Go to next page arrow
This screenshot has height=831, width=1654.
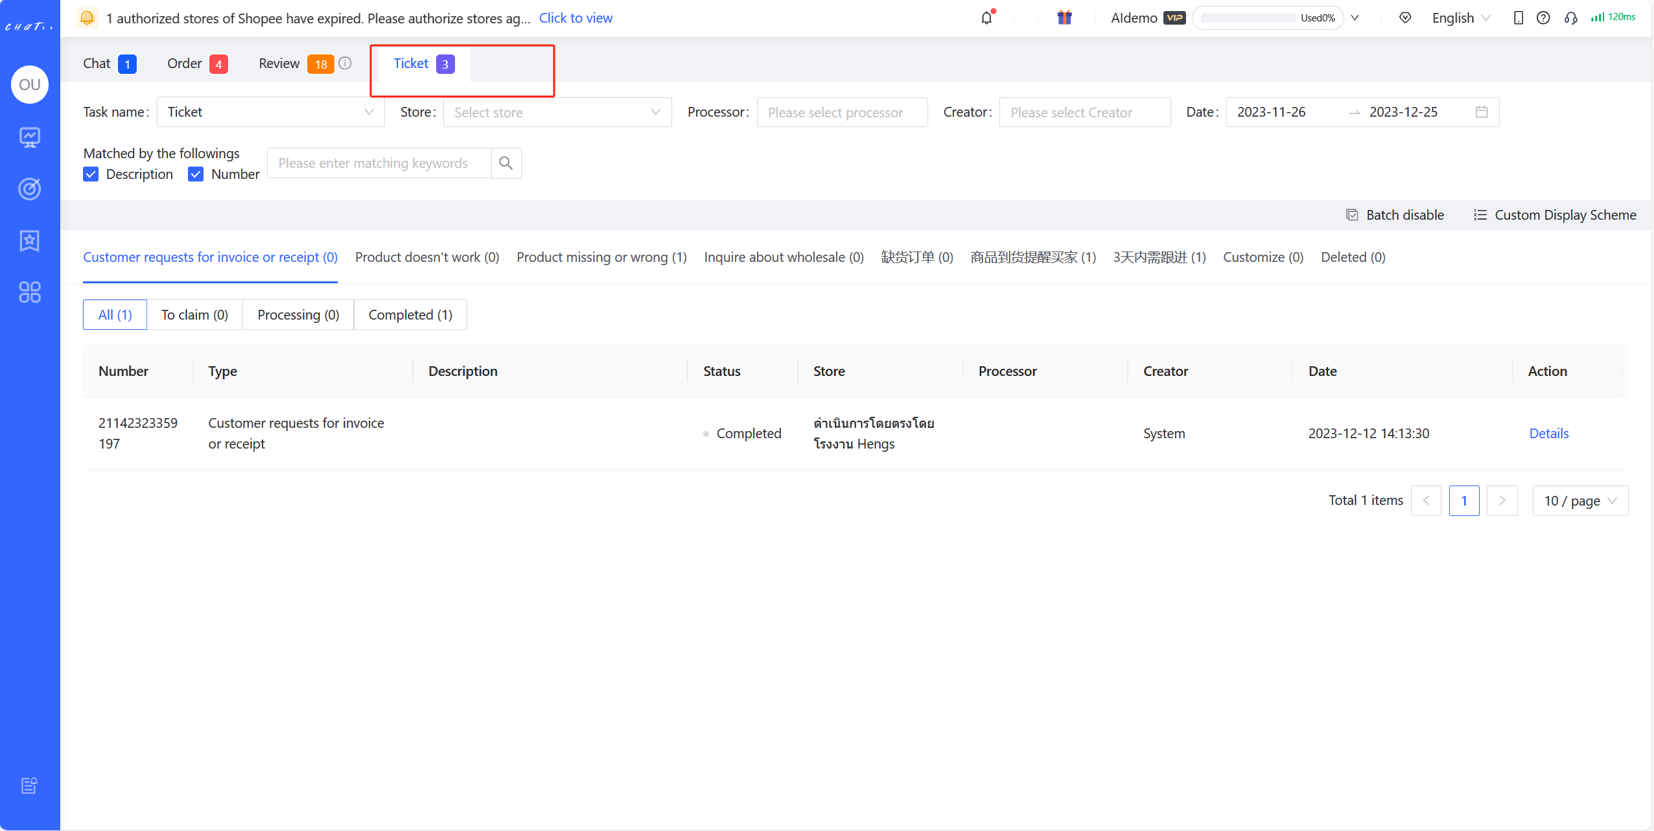click(x=1502, y=500)
